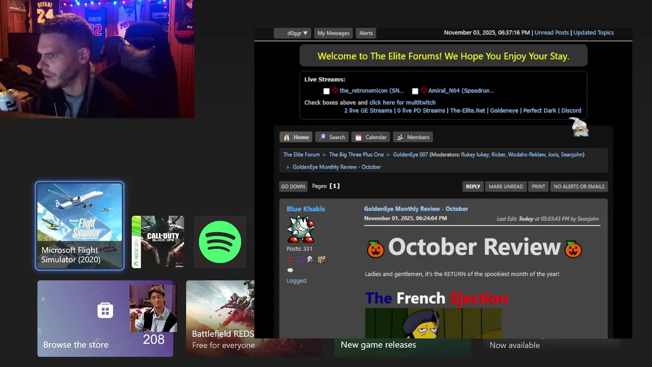Click the PRINT button
The image size is (652, 367).
tap(538, 187)
